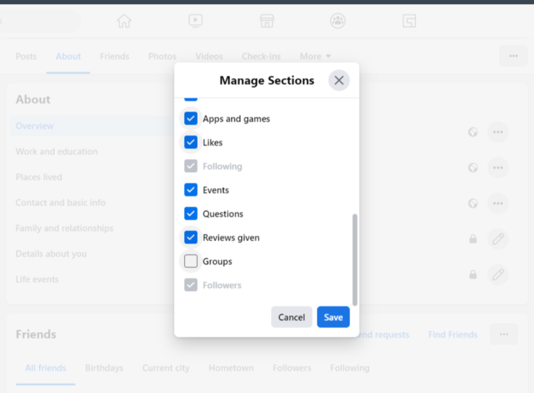
Task: Click the search field in top bar
Action: tap(40, 21)
